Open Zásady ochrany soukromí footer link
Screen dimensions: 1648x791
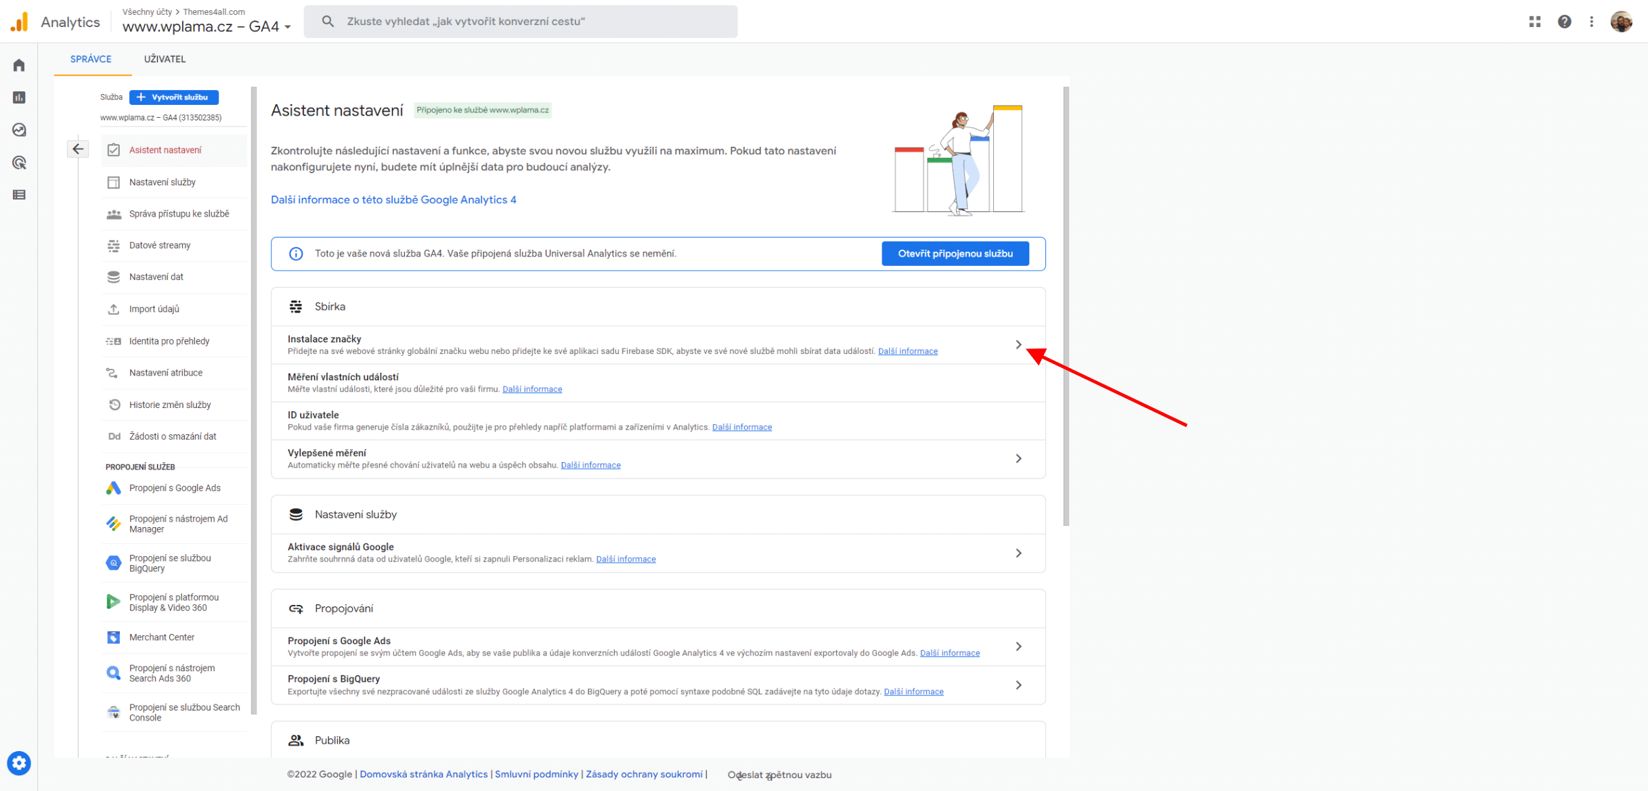point(645,775)
